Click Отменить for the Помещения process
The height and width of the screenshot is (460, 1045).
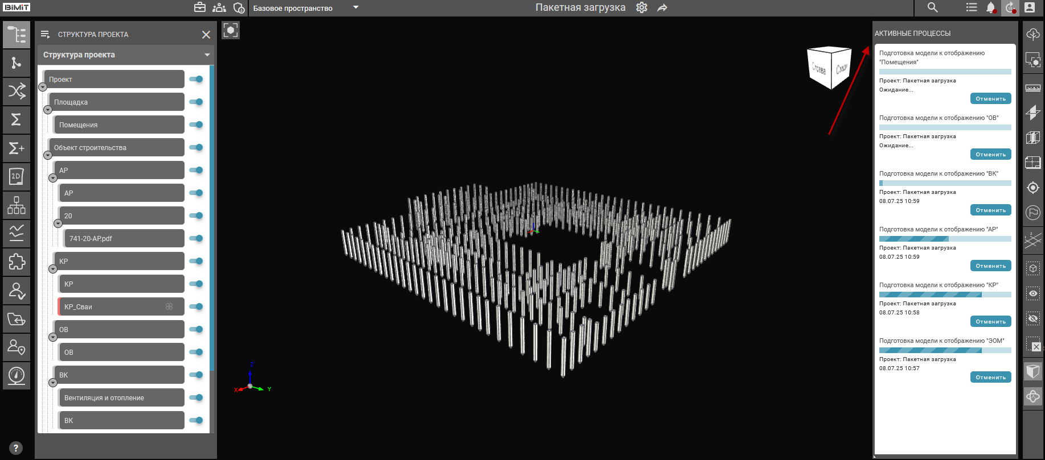point(990,99)
